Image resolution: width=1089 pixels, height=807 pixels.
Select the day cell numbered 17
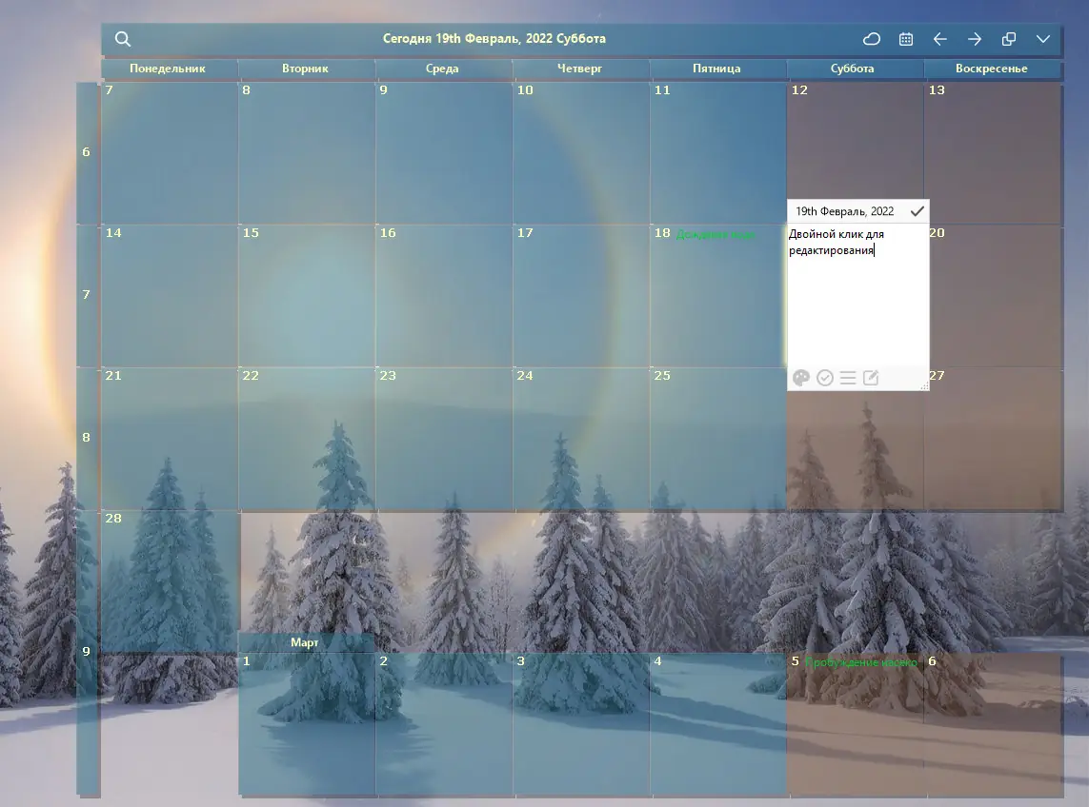click(x=580, y=296)
